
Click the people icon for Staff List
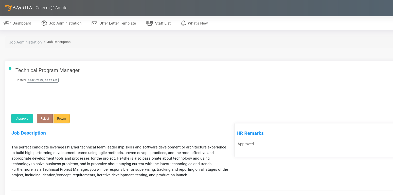pyautogui.click(x=149, y=23)
